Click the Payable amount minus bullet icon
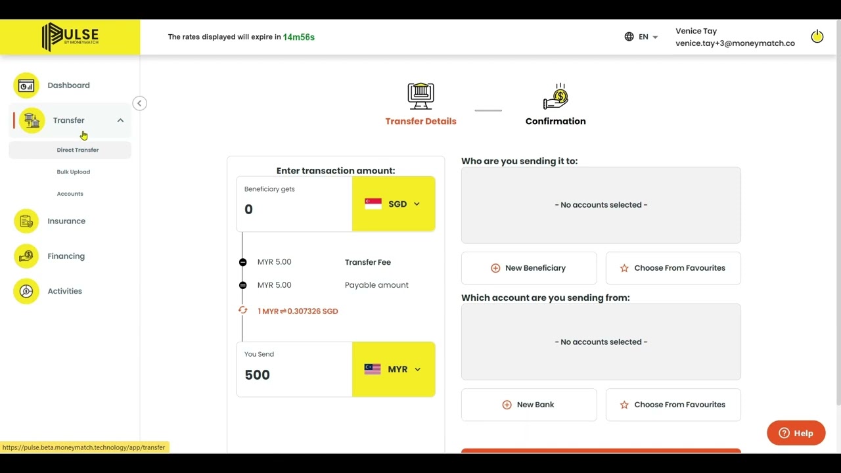 tap(242, 285)
